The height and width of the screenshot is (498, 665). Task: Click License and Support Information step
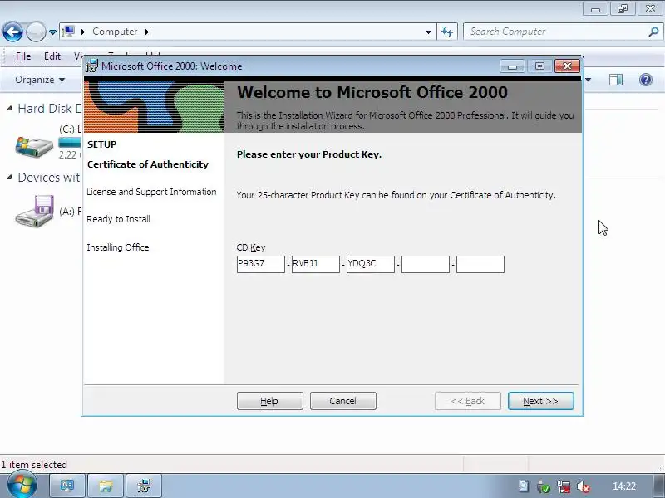click(151, 192)
